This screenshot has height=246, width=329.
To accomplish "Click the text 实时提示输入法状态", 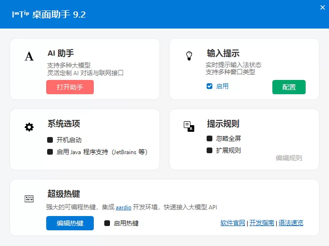I will [233, 65].
